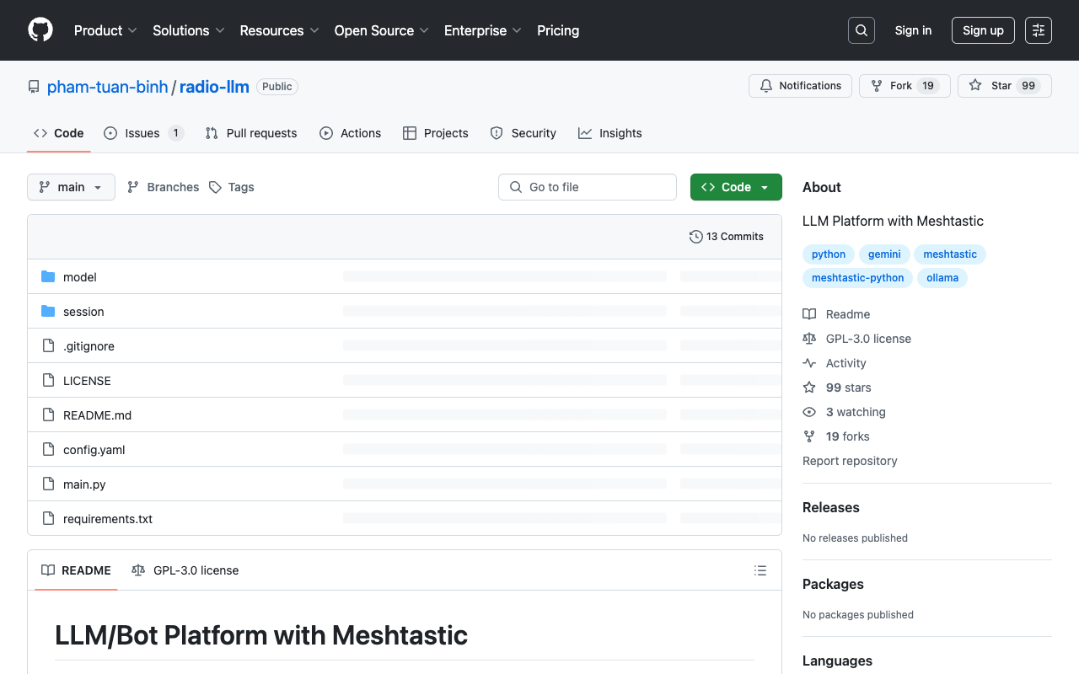Open the pham-tuan-binh profile link

pyautogui.click(x=107, y=86)
